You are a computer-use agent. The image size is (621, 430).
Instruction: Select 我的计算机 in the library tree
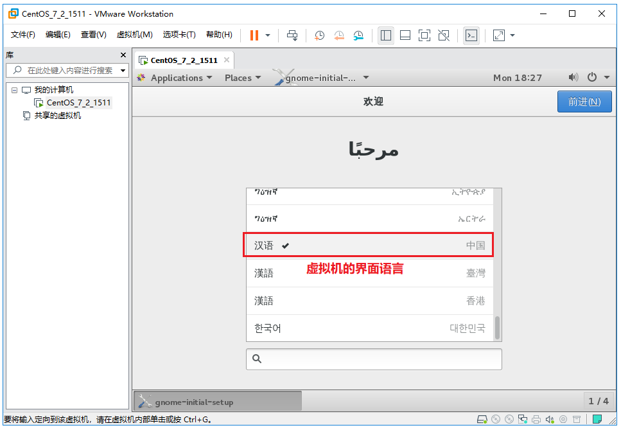(x=53, y=90)
